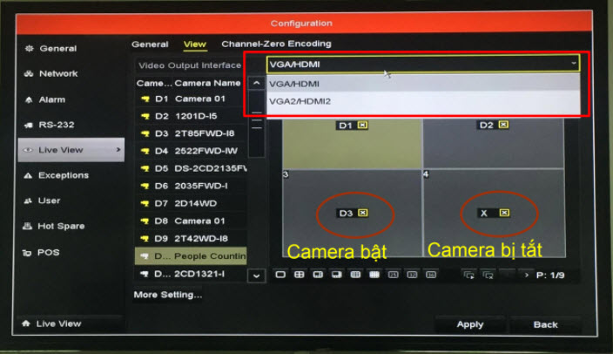The image size is (613, 354).
Task: Select the four-window grid layout icon
Action: pyautogui.click(x=299, y=275)
